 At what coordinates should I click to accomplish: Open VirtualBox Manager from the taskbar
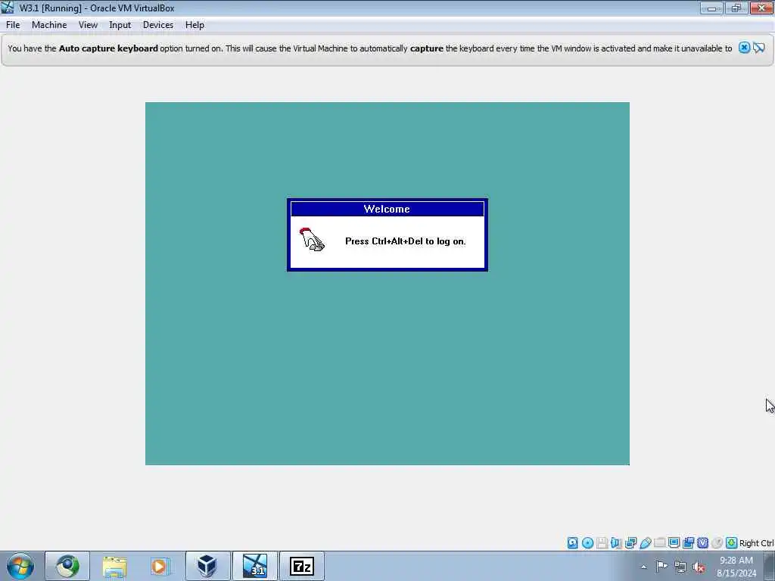(207, 566)
